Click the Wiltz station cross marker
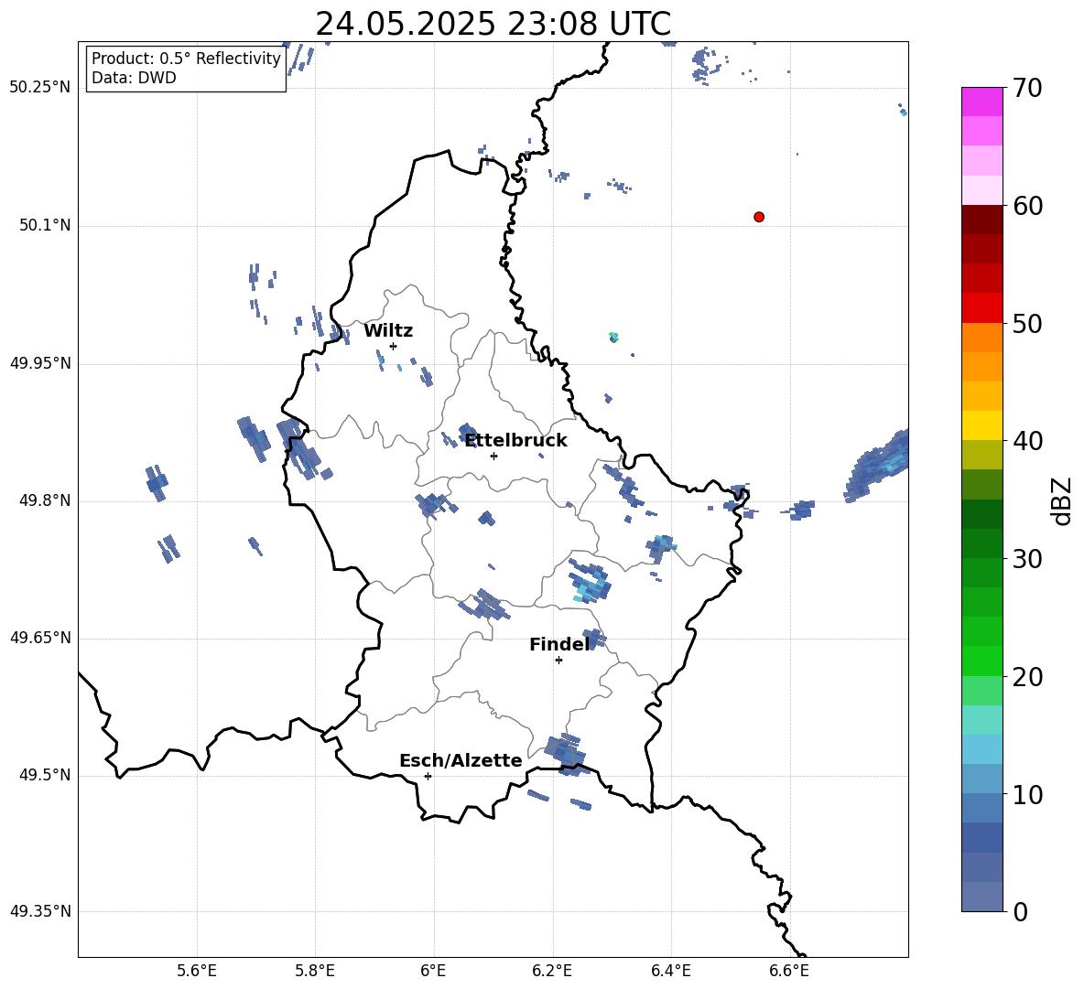The height and width of the screenshot is (989, 1084). (x=393, y=346)
